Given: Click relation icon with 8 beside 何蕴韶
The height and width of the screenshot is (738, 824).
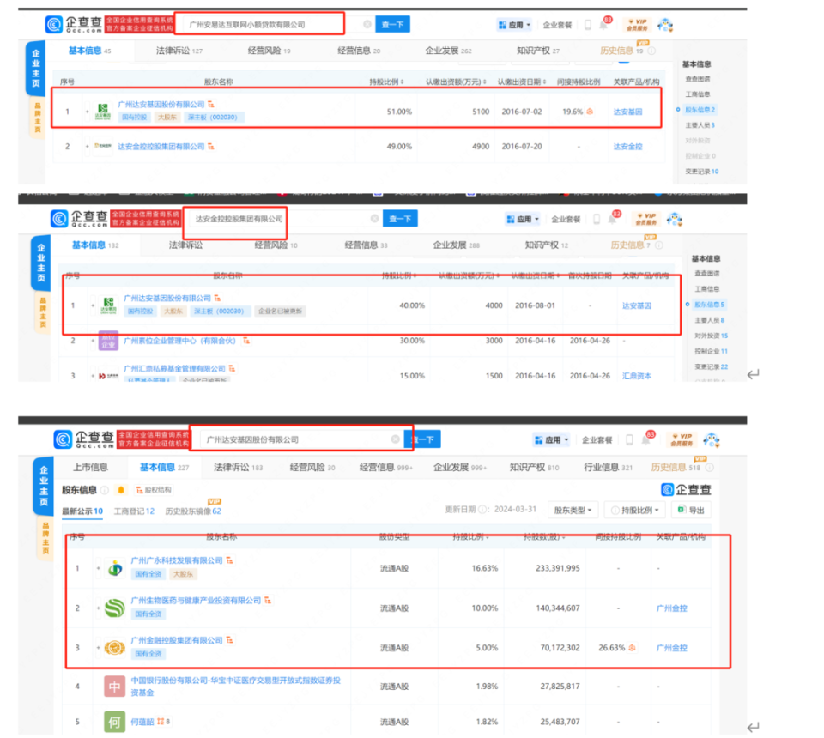Looking at the screenshot, I should click(x=163, y=722).
